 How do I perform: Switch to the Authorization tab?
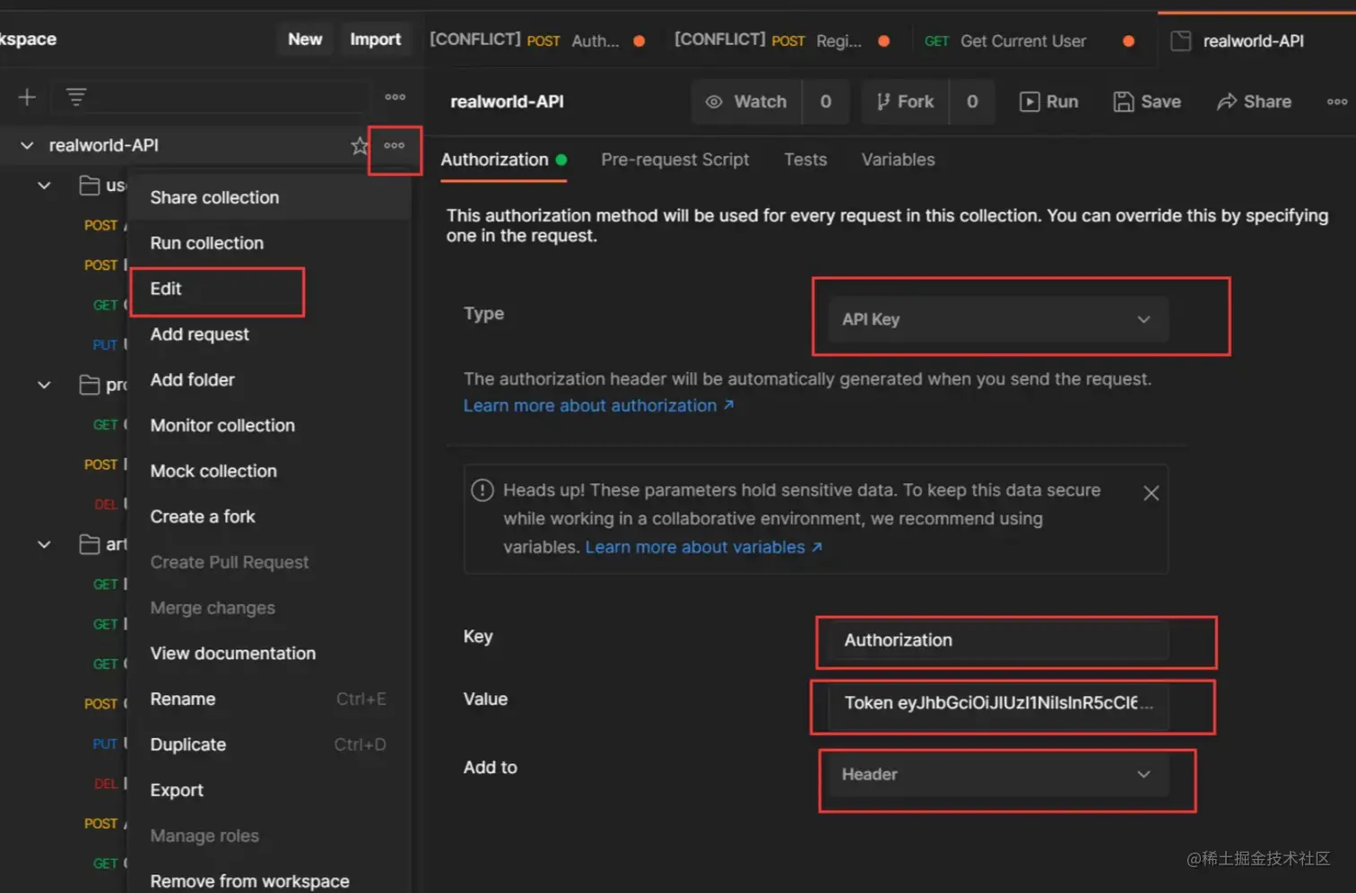[503, 160]
